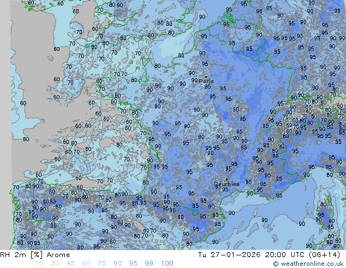Click the 100 value in bottom legend
The image size is (346, 268).
167,264
